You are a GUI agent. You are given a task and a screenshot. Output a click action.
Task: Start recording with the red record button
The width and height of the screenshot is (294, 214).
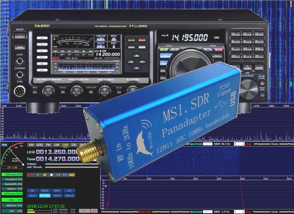(x=30, y=175)
